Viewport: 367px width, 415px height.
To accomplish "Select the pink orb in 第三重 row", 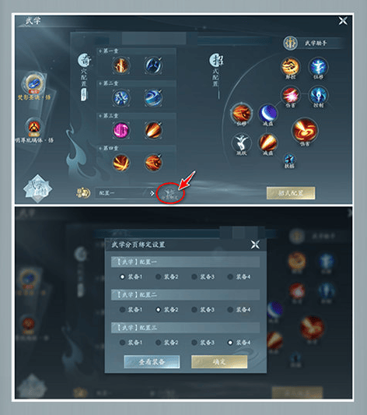I will tap(121, 130).
